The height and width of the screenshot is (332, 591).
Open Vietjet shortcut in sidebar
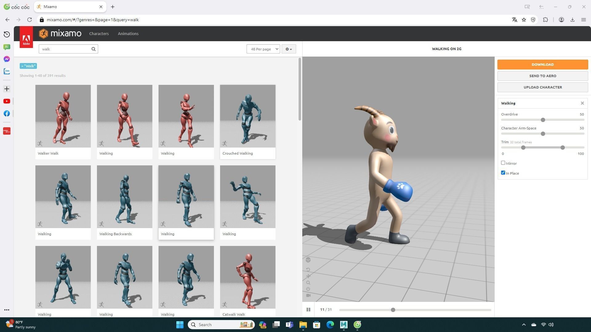[6, 131]
